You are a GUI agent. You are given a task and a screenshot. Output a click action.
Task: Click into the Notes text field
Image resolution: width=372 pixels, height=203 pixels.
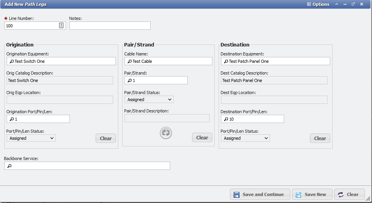click(110, 25)
